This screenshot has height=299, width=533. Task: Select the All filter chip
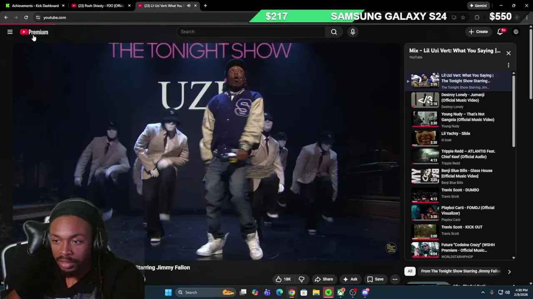[x=410, y=271]
